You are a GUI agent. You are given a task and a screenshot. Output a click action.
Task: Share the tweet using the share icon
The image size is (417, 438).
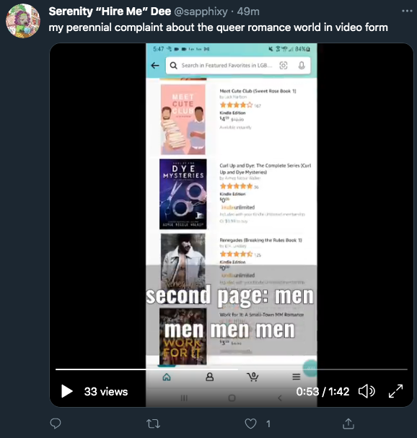pos(348,424)
